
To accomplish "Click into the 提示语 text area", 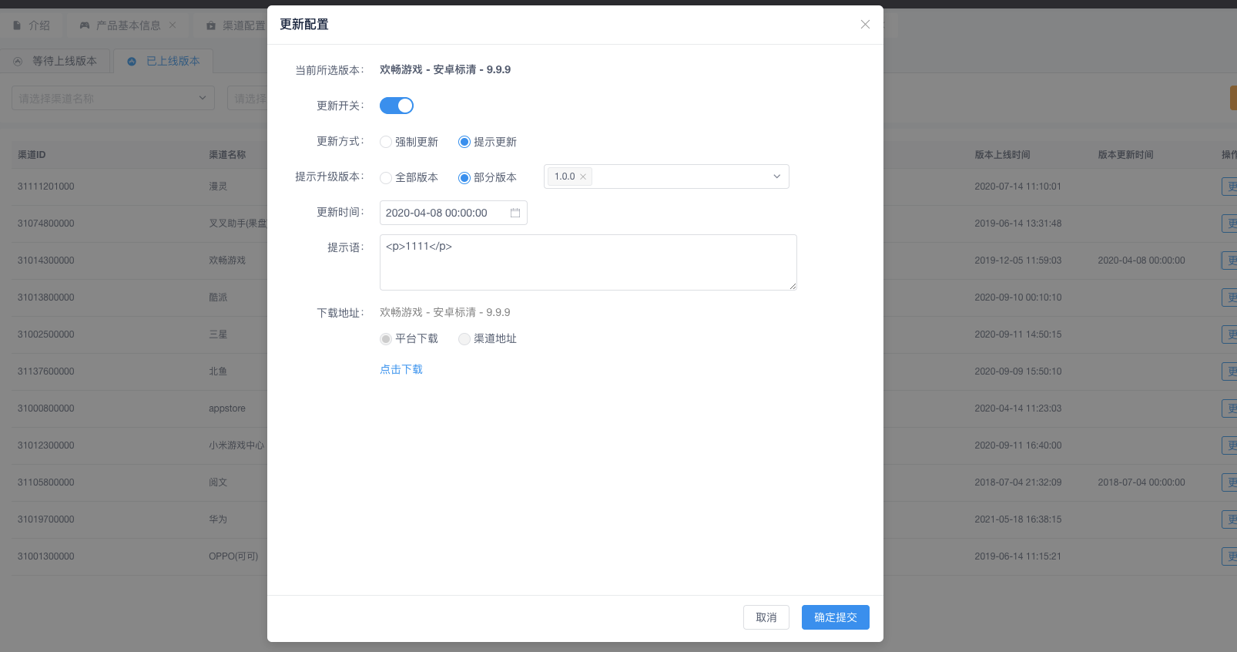I will 588,262.
